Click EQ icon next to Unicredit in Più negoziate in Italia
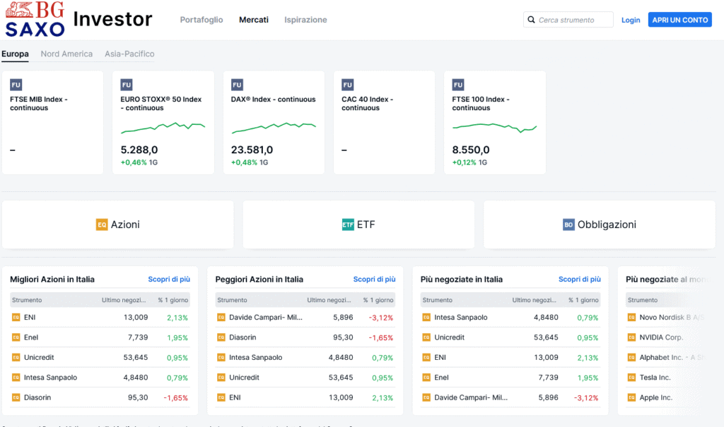This screenshot has height=427, width=724. 426,337
